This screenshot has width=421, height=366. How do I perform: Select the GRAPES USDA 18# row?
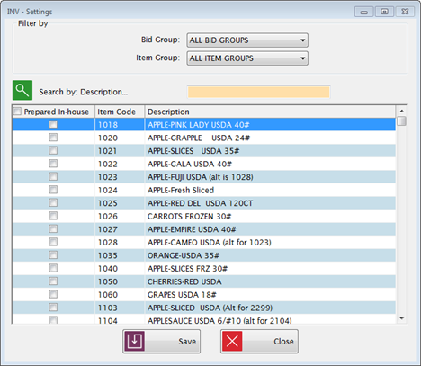tap(204, 295)
